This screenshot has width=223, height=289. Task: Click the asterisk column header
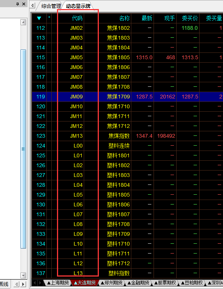pyautogui.click(x=49, y=18)
